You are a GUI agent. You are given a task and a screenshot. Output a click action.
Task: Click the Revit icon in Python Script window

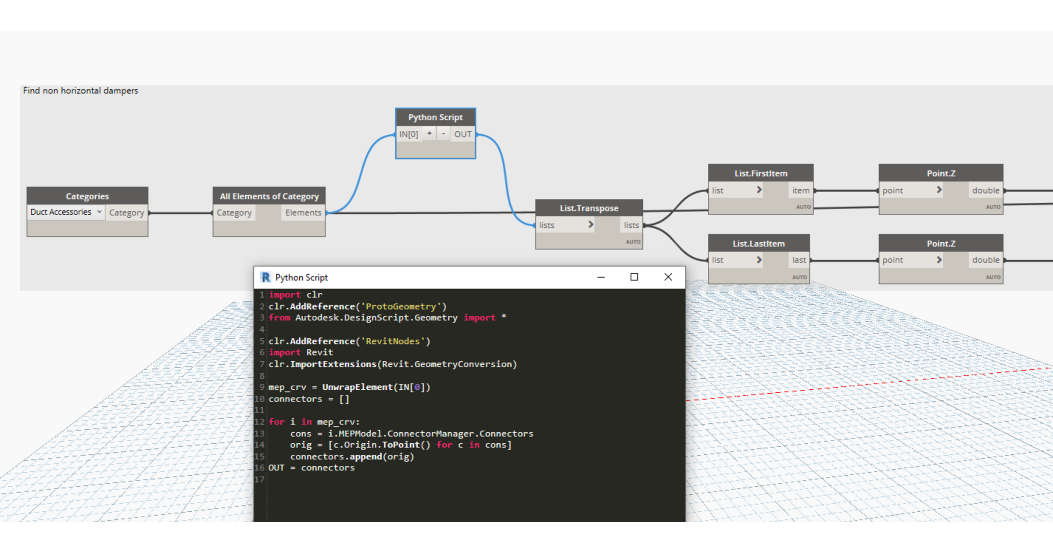[x=266, y=277]
